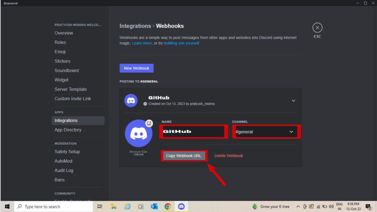
Task: Open Overview settings
Action: 64,33
